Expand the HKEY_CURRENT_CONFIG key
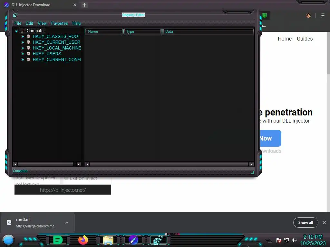The width and height of the screenshot is (330, 247). [x=23, y=59]
